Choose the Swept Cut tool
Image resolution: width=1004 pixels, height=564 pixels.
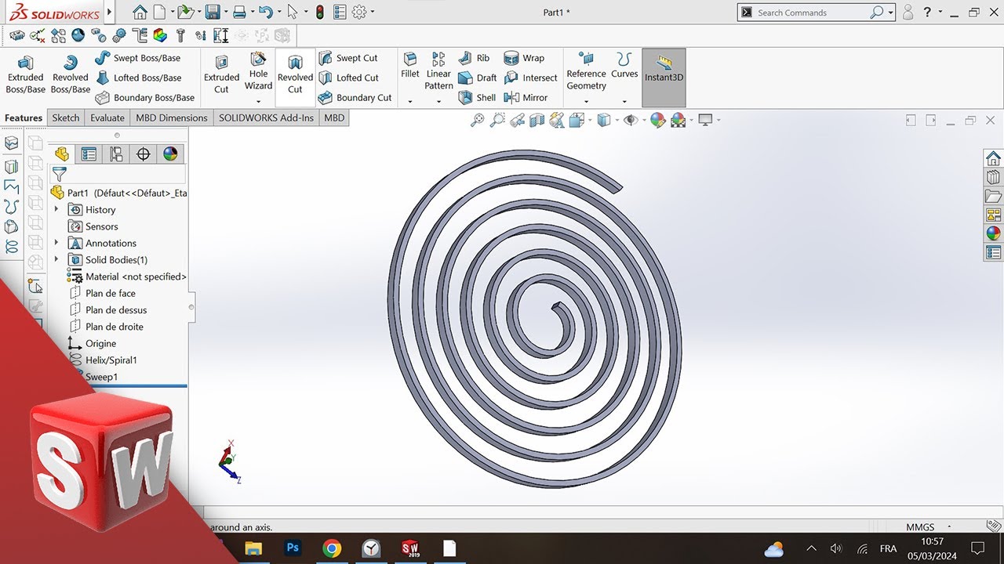coord(348,58)
